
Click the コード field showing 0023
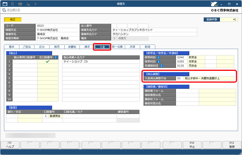tap(57, 26)
